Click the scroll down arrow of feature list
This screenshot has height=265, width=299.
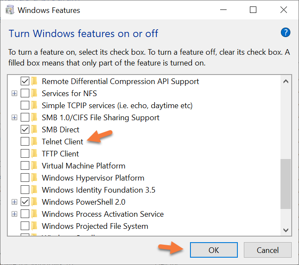[286, 231]
